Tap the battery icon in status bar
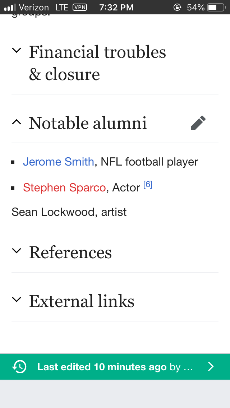 click(216, 8)
